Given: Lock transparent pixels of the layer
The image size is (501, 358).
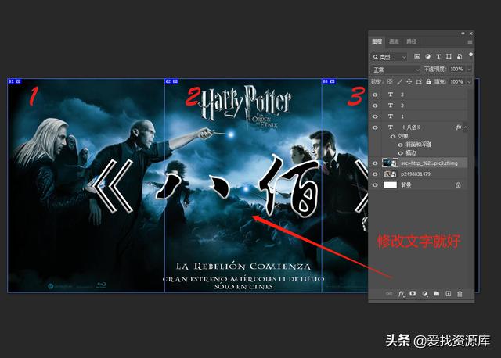Looking at the screenshot, I should [390, 81].
